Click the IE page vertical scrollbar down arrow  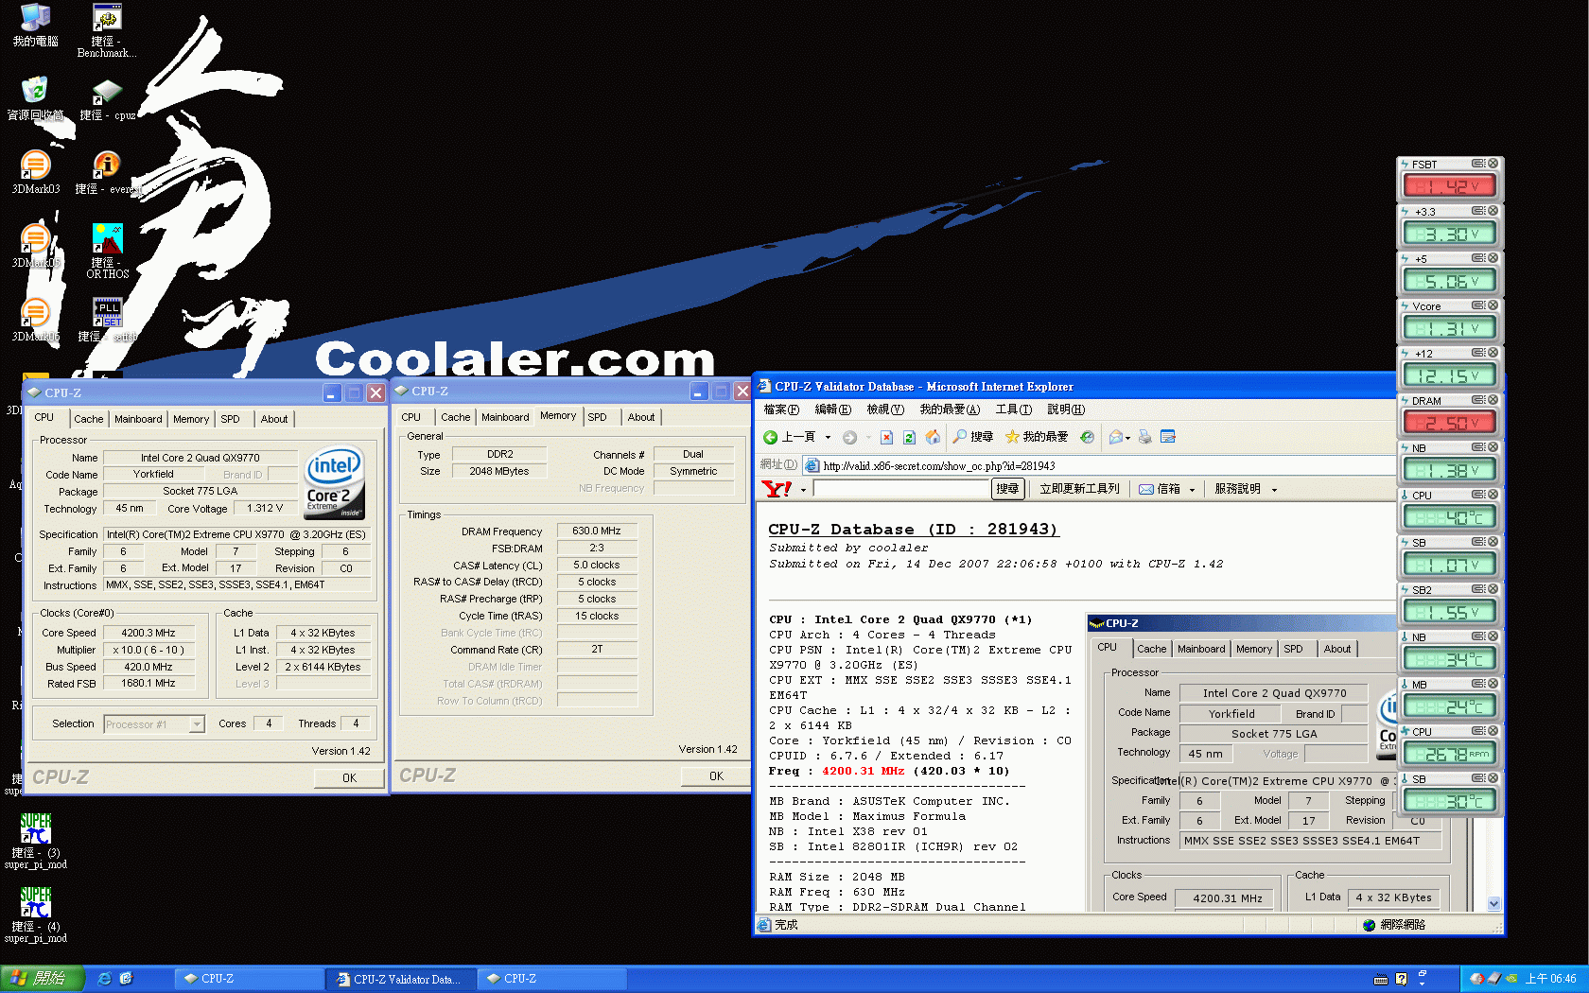(1493, 904)
